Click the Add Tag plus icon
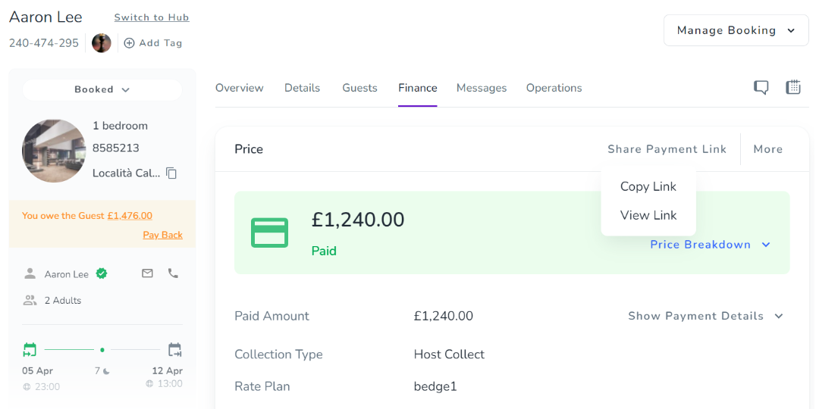 point(129,43)
